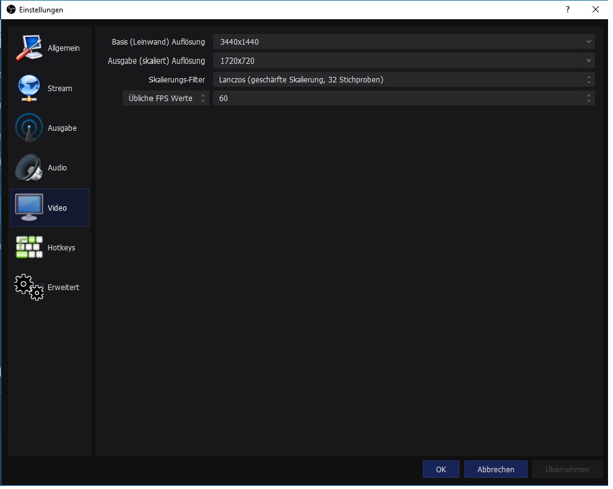613x489 pixels.
Task: Open the Skalierungs-Filter Lanczos dropdown
Action: point(403,80)
